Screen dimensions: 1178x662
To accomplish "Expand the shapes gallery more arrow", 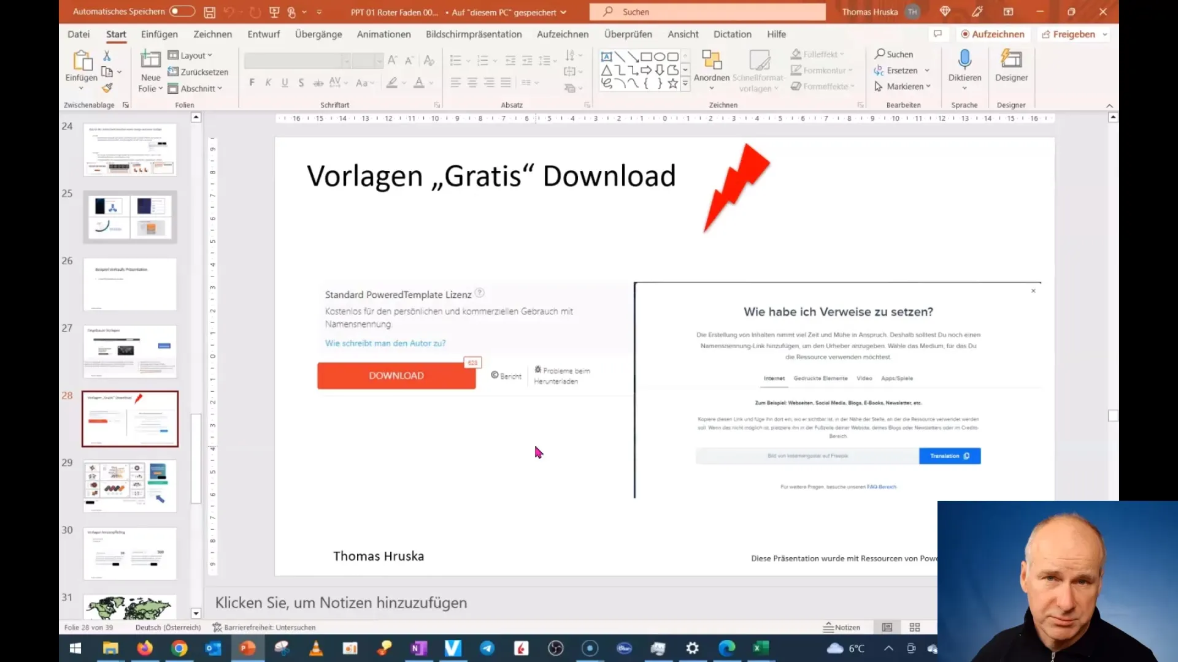I will pos(685,84).
